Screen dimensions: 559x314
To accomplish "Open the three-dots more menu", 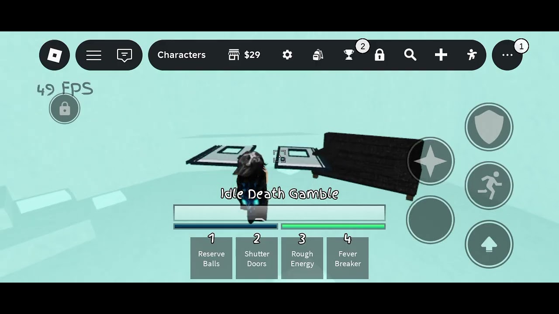I will tap(507, 55).
